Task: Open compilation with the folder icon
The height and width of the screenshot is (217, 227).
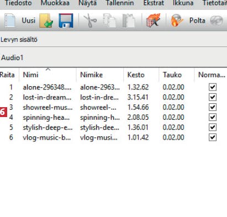Action: (46, 20)
